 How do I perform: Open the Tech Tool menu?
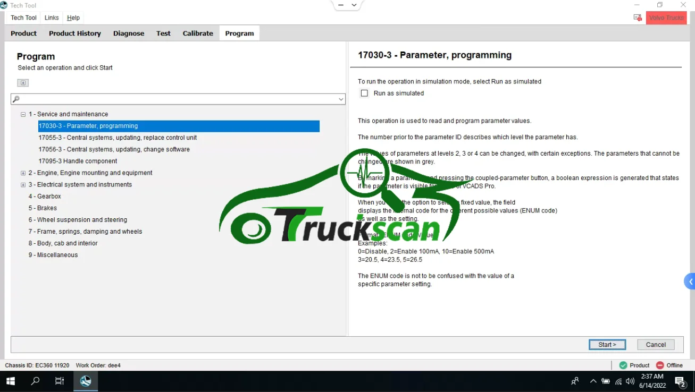tap(24, 18)
